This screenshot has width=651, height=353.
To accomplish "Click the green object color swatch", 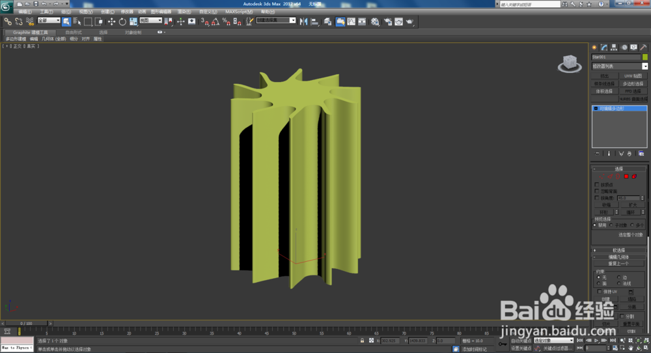I will click(x=645, y=57).
